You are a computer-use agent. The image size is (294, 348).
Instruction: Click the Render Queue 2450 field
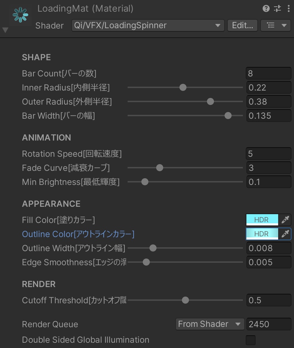click(x=268, y=324)
